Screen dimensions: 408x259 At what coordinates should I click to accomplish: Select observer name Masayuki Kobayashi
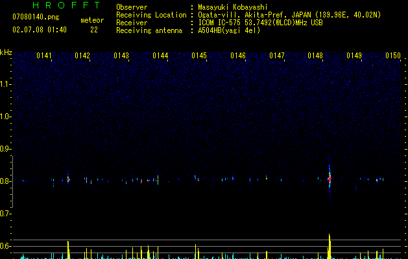pos(233,7)
